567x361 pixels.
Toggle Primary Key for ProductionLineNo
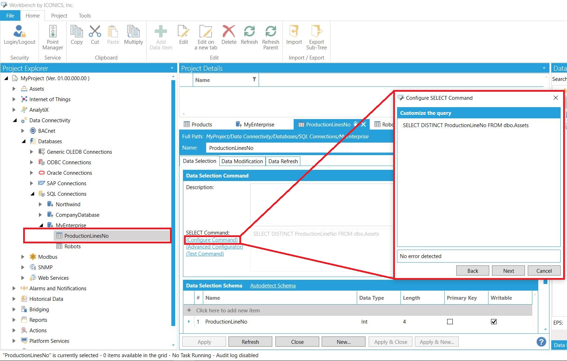pyautogui.click(x=450, y=321)
